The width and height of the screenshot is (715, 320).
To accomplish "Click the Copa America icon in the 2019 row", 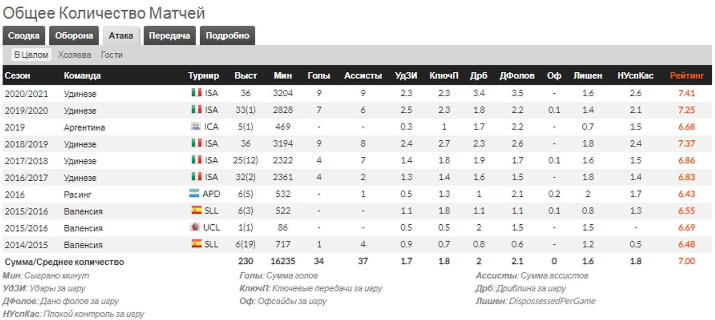I will point(195,126).
